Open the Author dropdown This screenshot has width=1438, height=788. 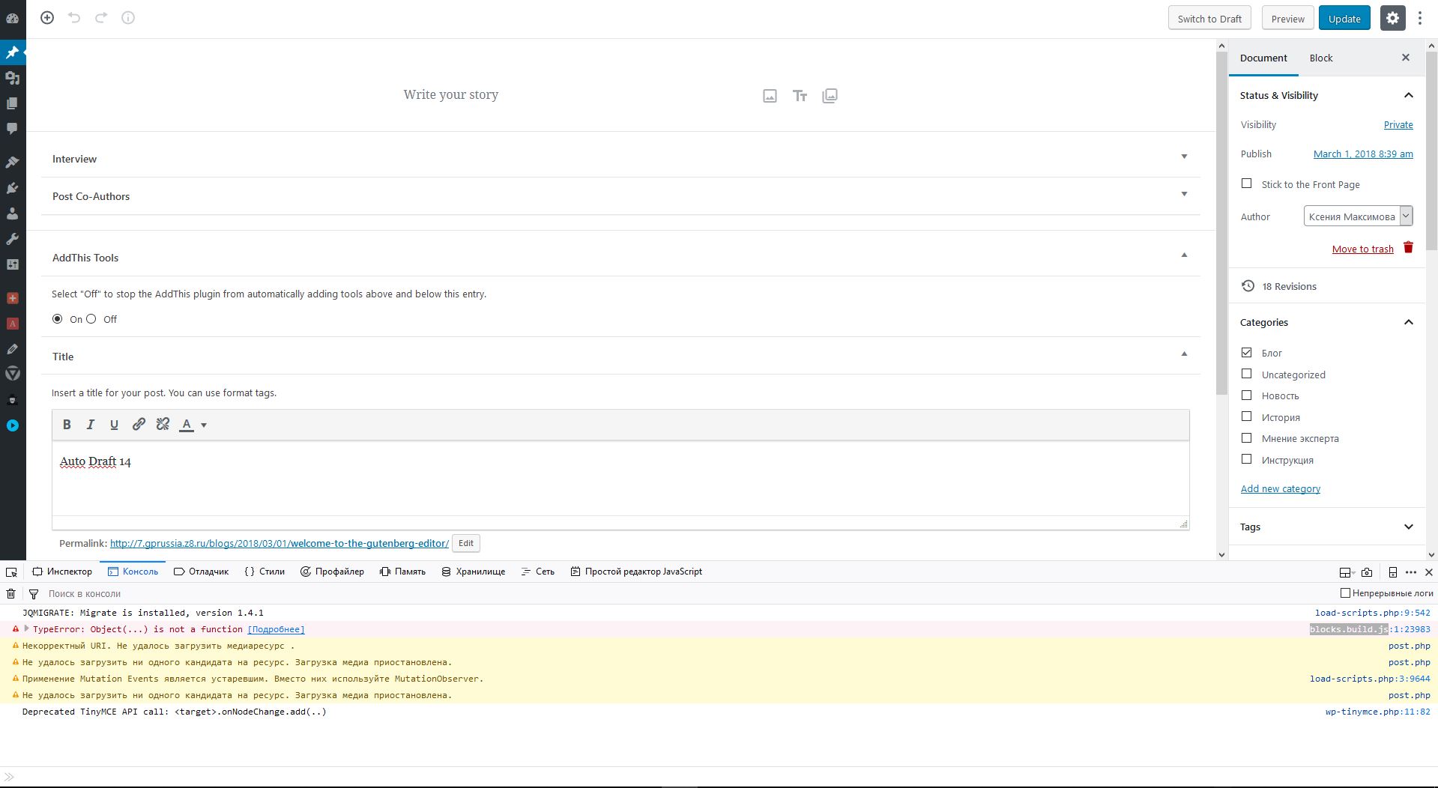tap(1358, 216)
